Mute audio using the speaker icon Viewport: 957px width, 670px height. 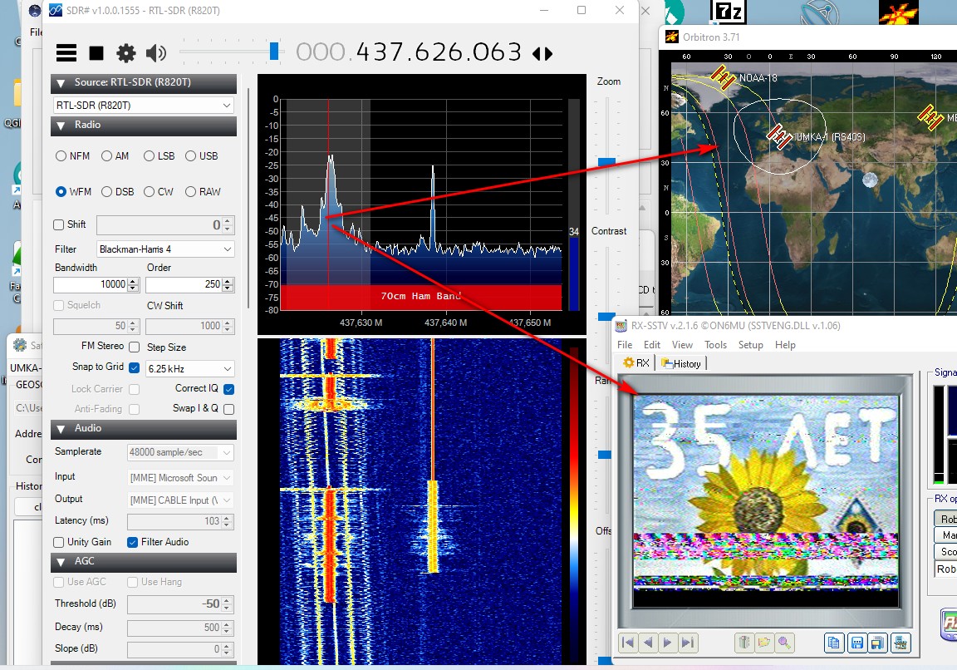coord(156,53)
